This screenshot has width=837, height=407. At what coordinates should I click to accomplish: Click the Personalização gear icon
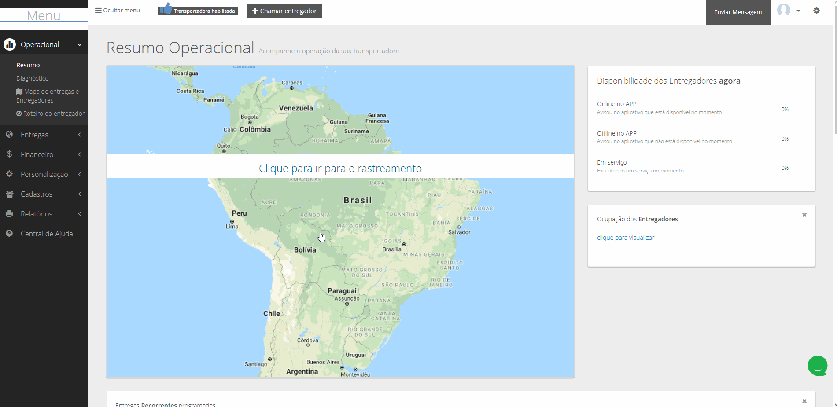point(9,174)
